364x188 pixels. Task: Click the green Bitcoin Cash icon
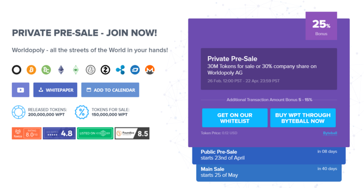pos(46,70)
